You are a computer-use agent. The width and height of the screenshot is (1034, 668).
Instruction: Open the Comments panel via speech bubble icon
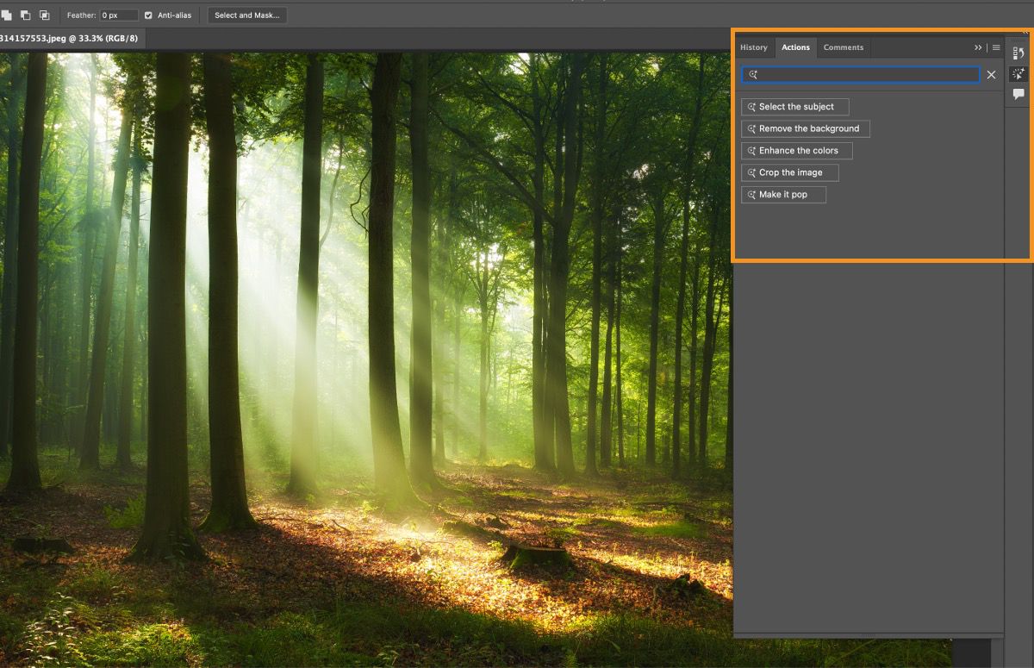coord(1018,95)
